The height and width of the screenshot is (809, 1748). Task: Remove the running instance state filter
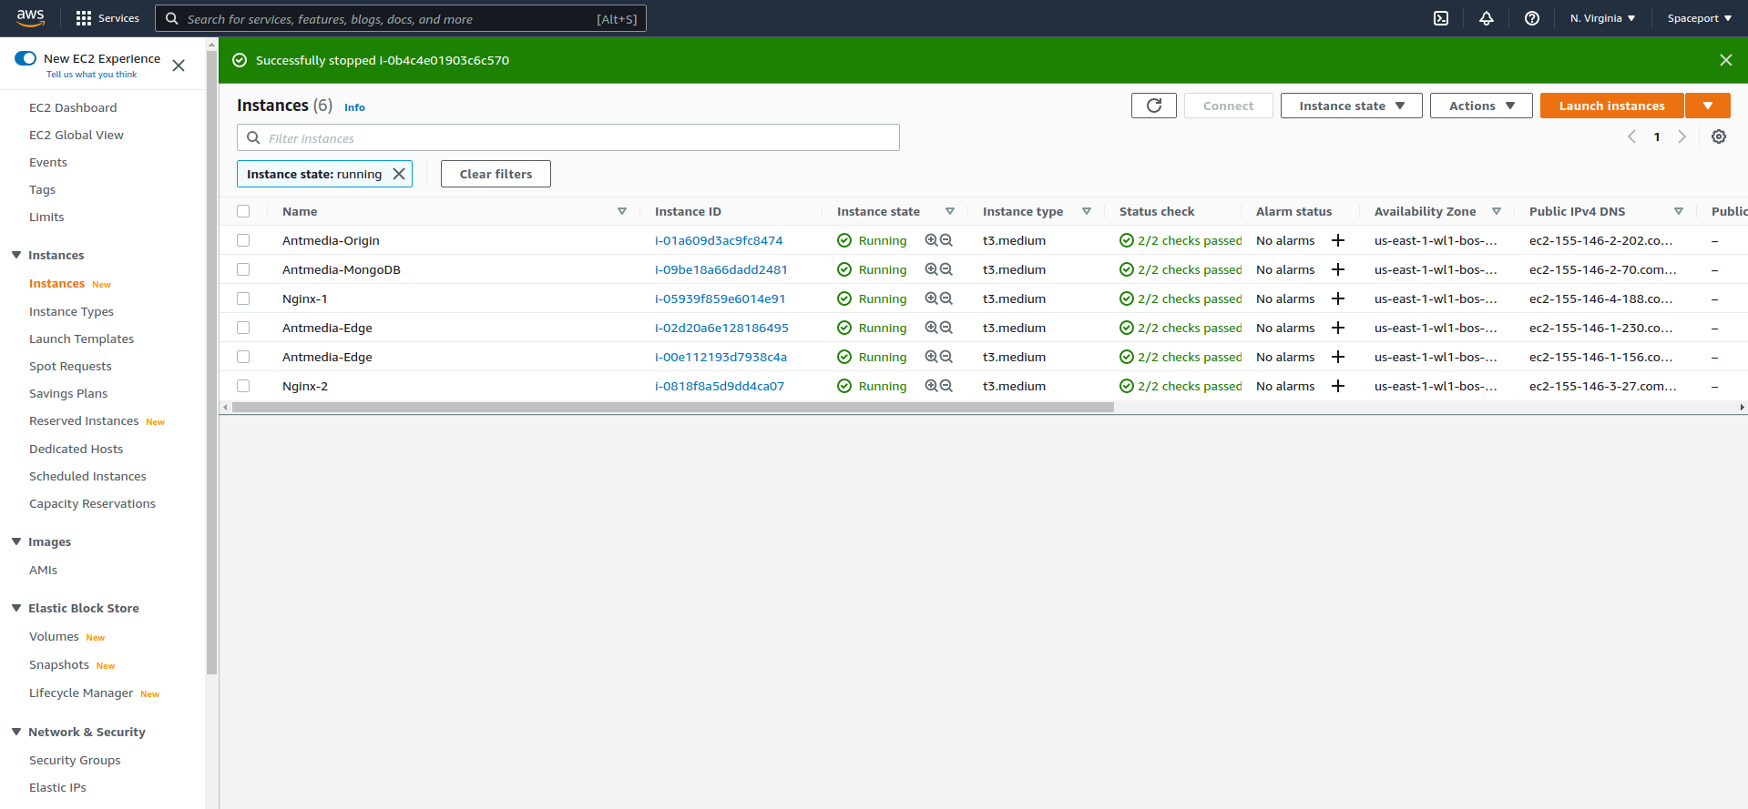(x=399, y=174)
